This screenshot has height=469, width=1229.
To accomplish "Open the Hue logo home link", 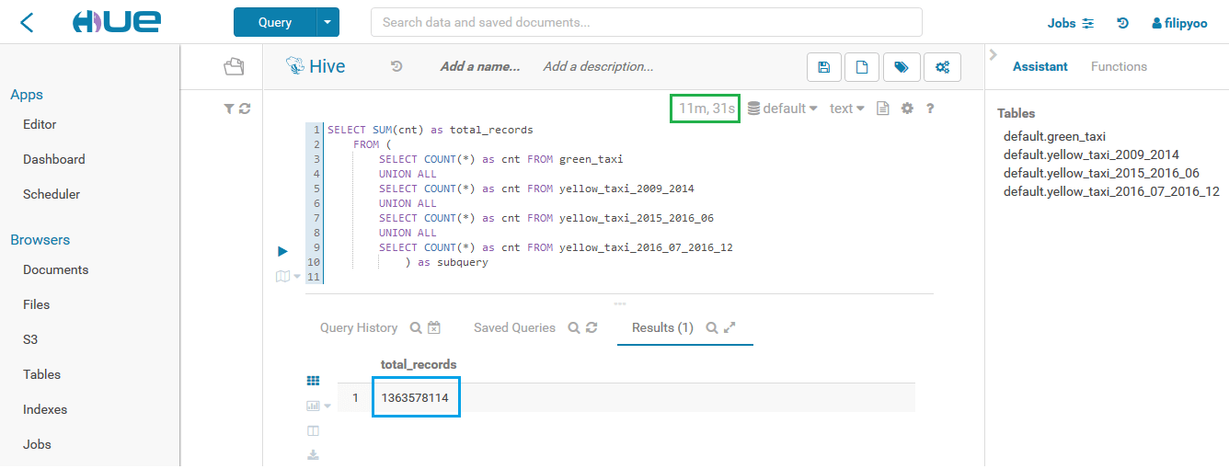I will click(x=116, y=23).
